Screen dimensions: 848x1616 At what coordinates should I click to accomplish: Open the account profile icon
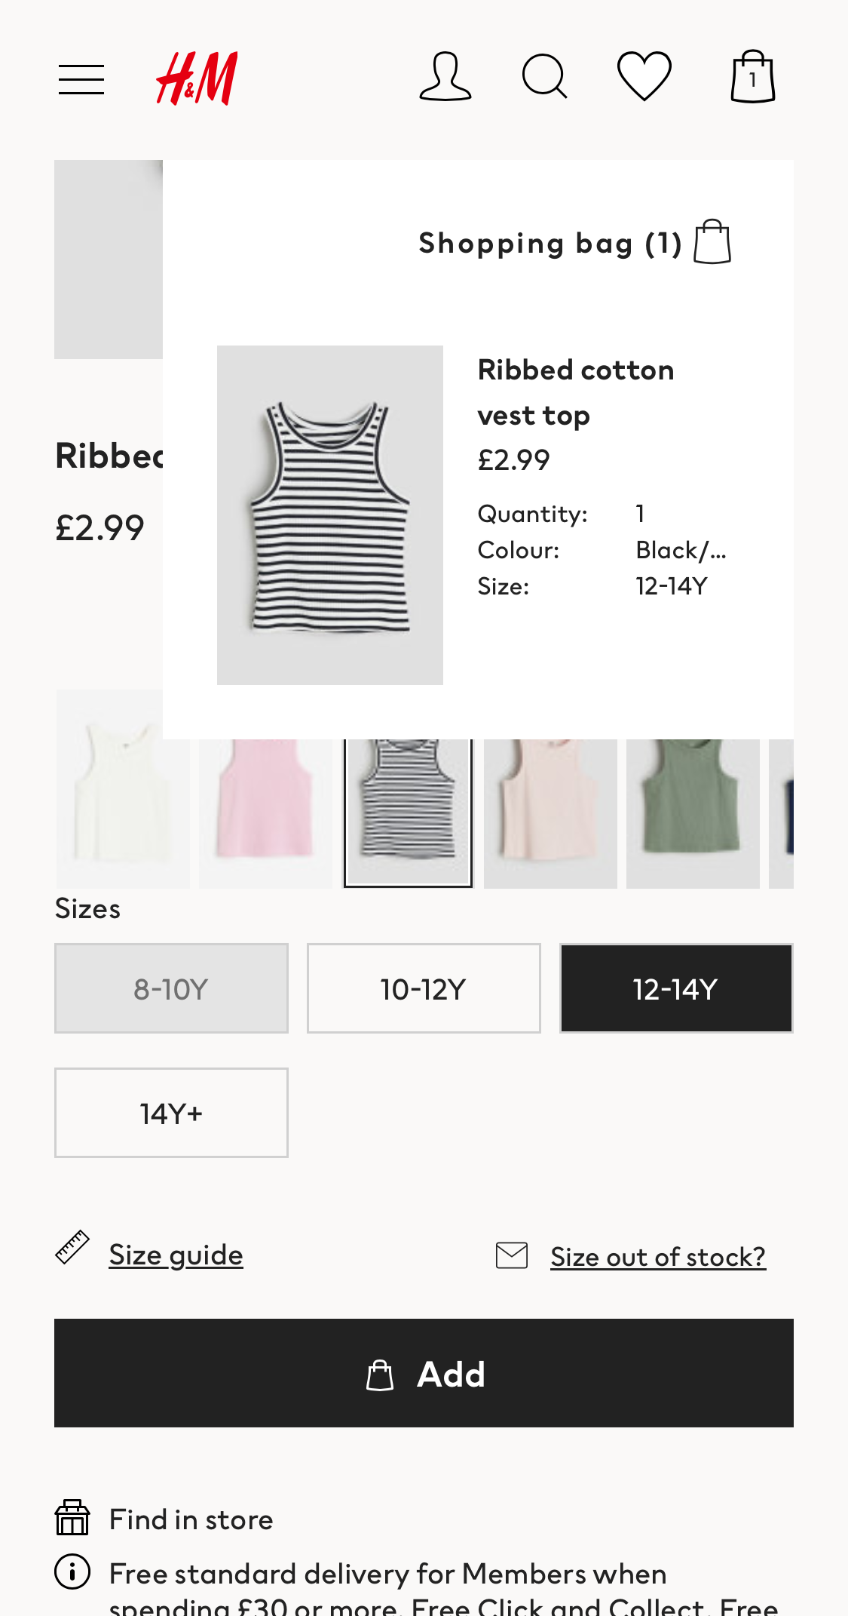tap(445, 77)
